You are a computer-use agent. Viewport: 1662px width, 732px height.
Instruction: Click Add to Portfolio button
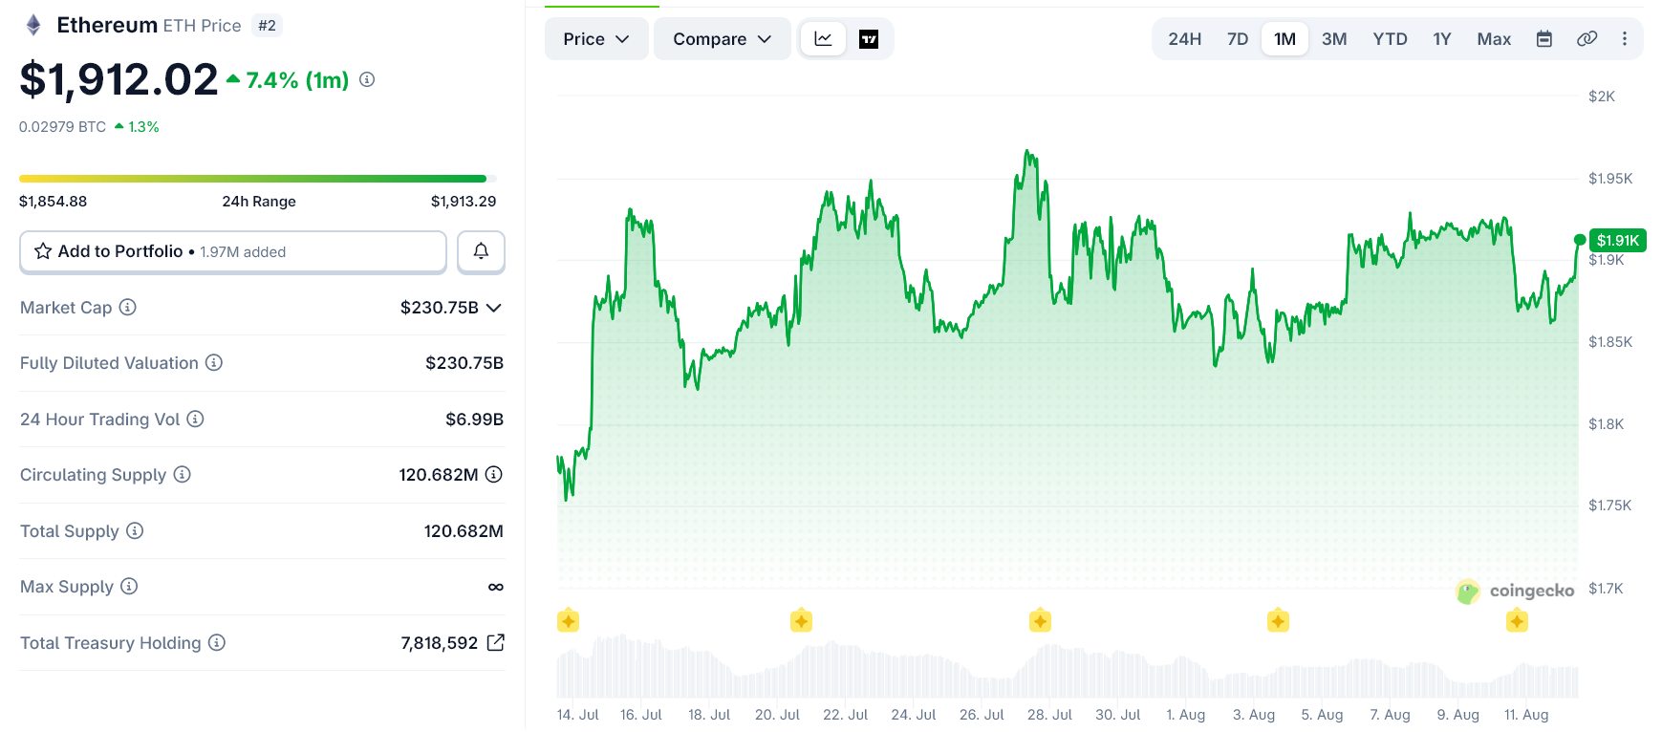click(233, 251)
